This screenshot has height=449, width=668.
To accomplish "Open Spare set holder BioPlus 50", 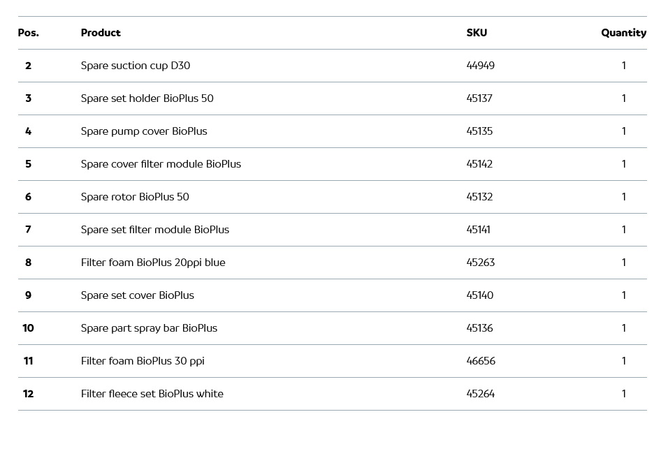I will [x=147, y=98].
